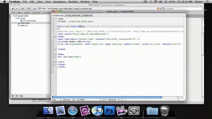212x119 pixels.
Task: Open the Window menu
Action: point(85,2)
